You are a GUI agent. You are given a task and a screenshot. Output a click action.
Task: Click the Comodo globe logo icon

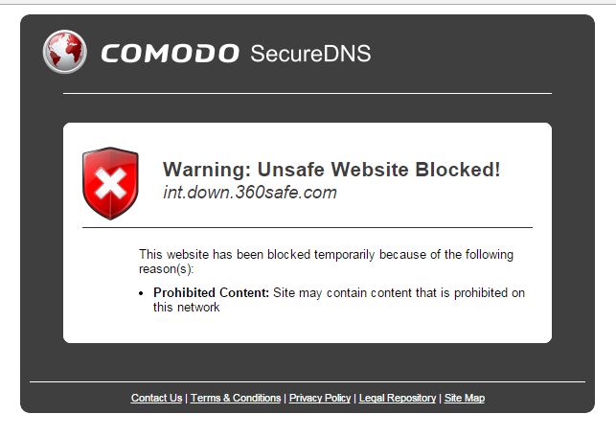(65, 52)
